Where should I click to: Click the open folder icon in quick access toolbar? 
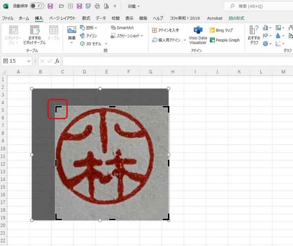pyautogui.click(x=61, y=6)
